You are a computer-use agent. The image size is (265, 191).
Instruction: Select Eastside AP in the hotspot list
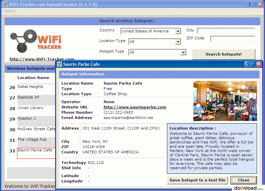28,97
